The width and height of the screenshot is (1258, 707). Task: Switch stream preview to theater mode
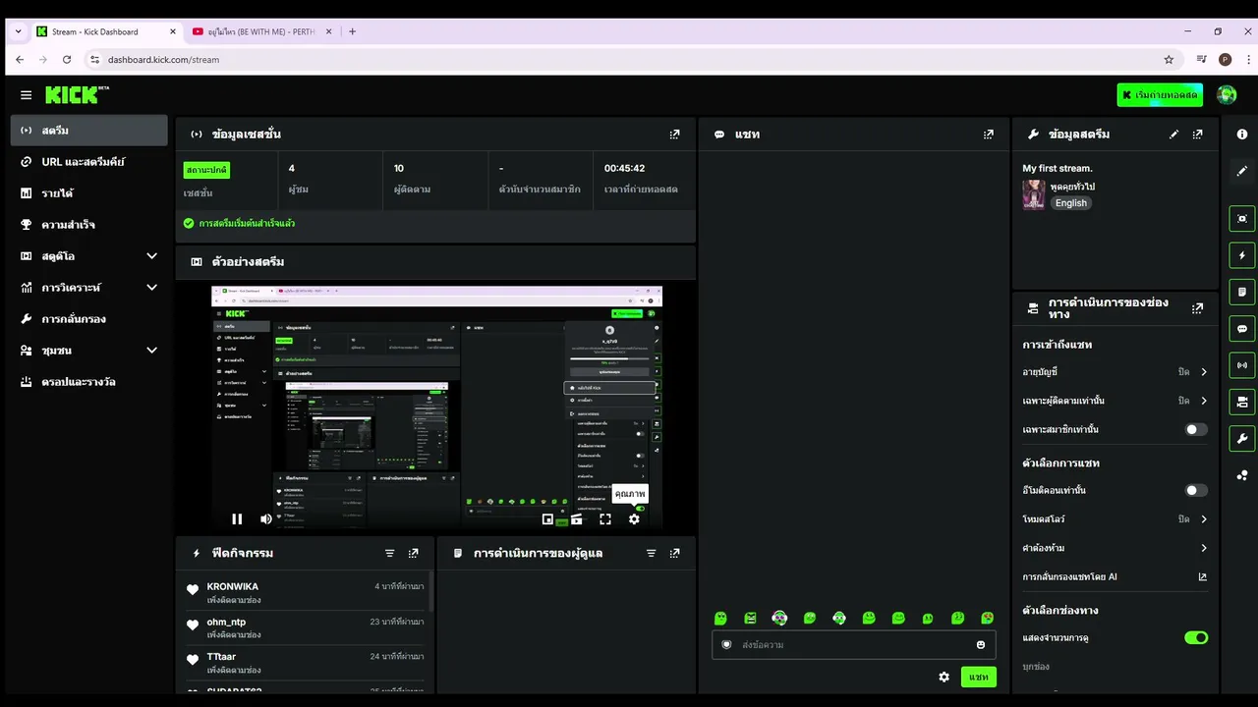[577, 519]
